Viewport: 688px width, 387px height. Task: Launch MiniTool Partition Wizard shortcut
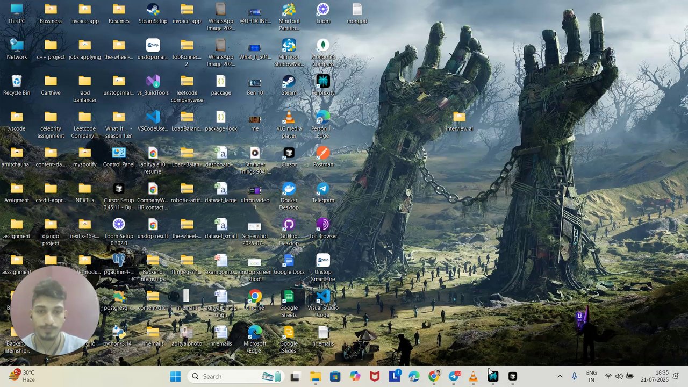point(289,17)
